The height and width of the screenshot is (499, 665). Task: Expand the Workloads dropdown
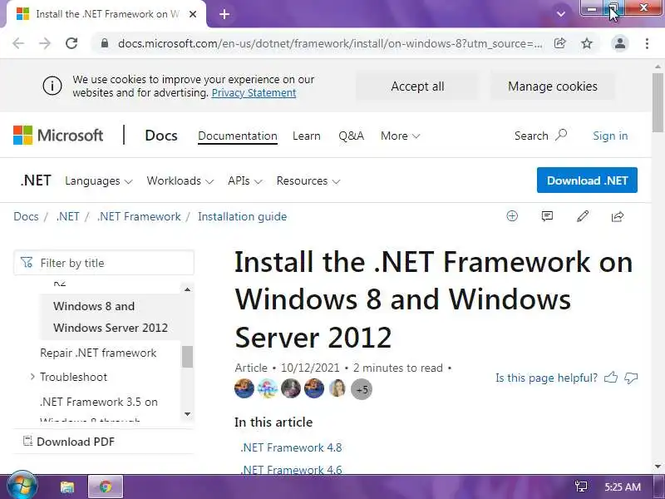(180, 180)
